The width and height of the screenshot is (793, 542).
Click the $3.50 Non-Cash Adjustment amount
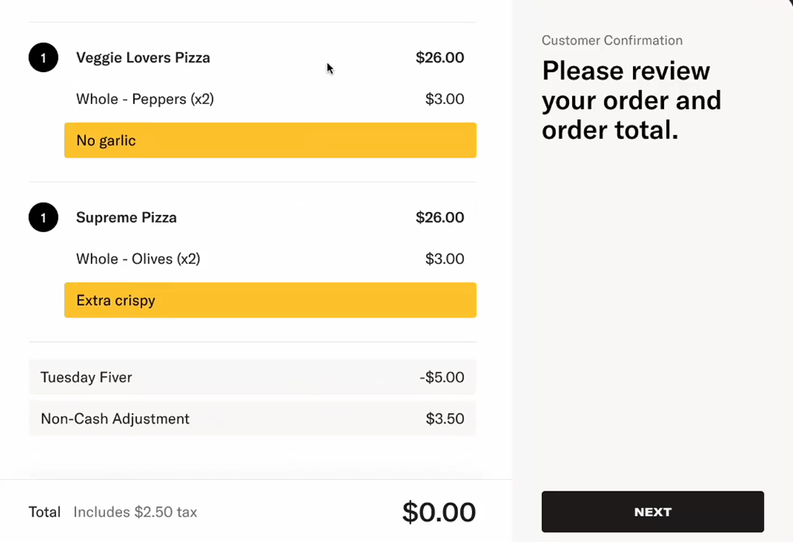(445, 419)
